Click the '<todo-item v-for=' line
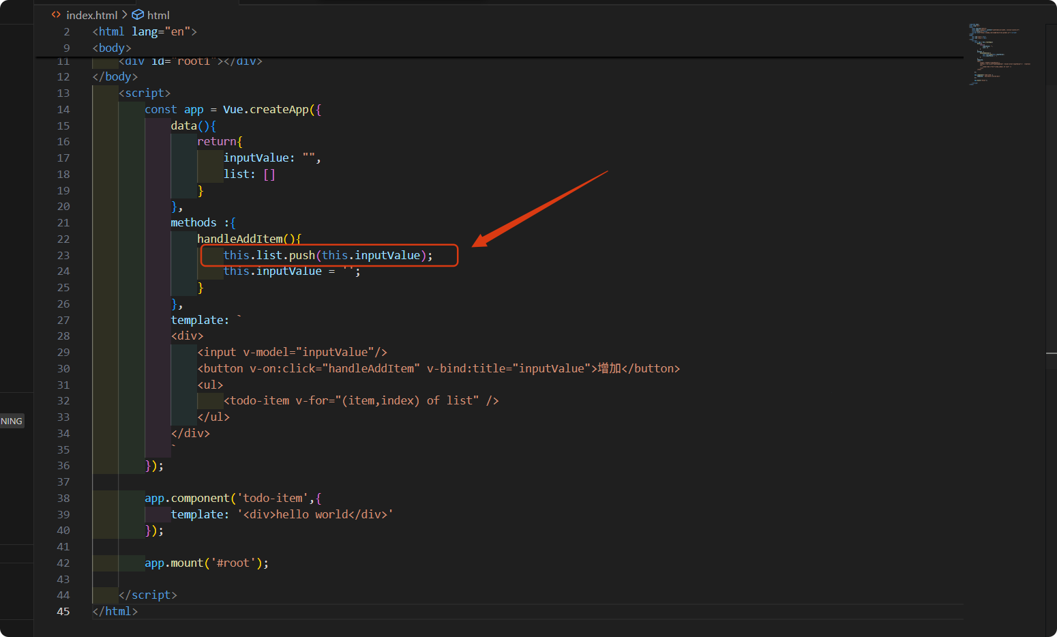Screen dimensions: 1057x637 point(361,400)
